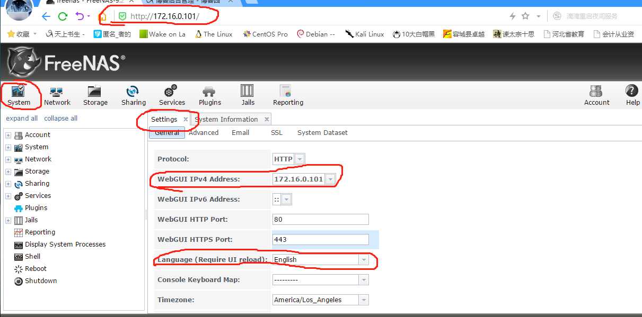Open Display System Processes in sidebar
This screenshot has width=642, height=317.
pyautogui.click(x=65, y=244)
